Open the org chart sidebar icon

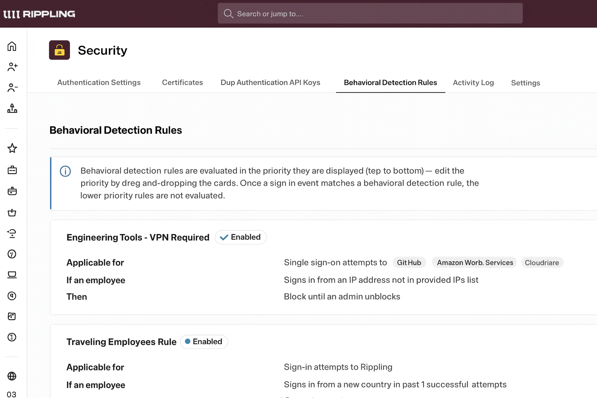[x=12, y=108]
